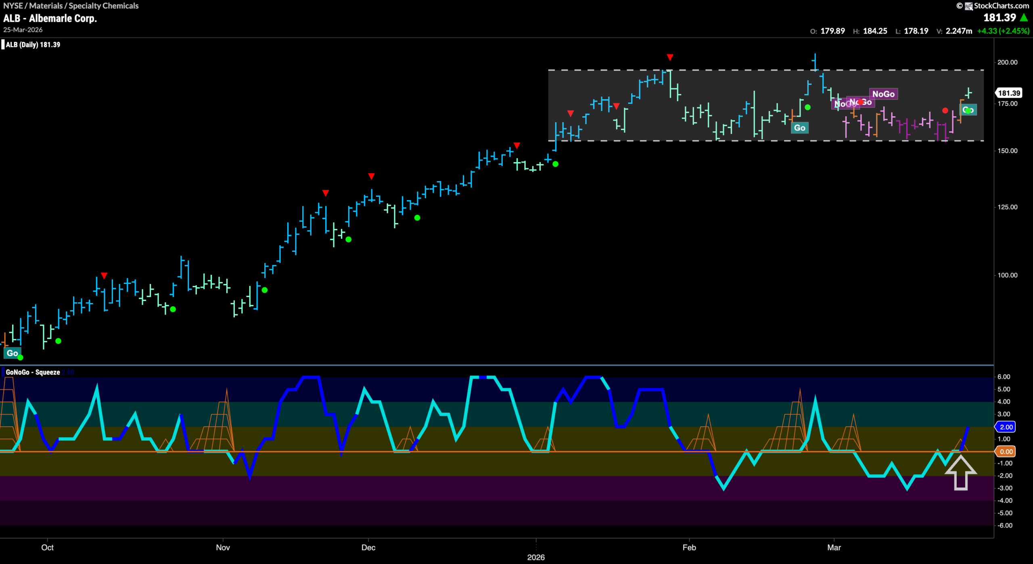1033x564 pixels.
Task: Click the 100.00 price axis label
Action: pos(1007,275)
